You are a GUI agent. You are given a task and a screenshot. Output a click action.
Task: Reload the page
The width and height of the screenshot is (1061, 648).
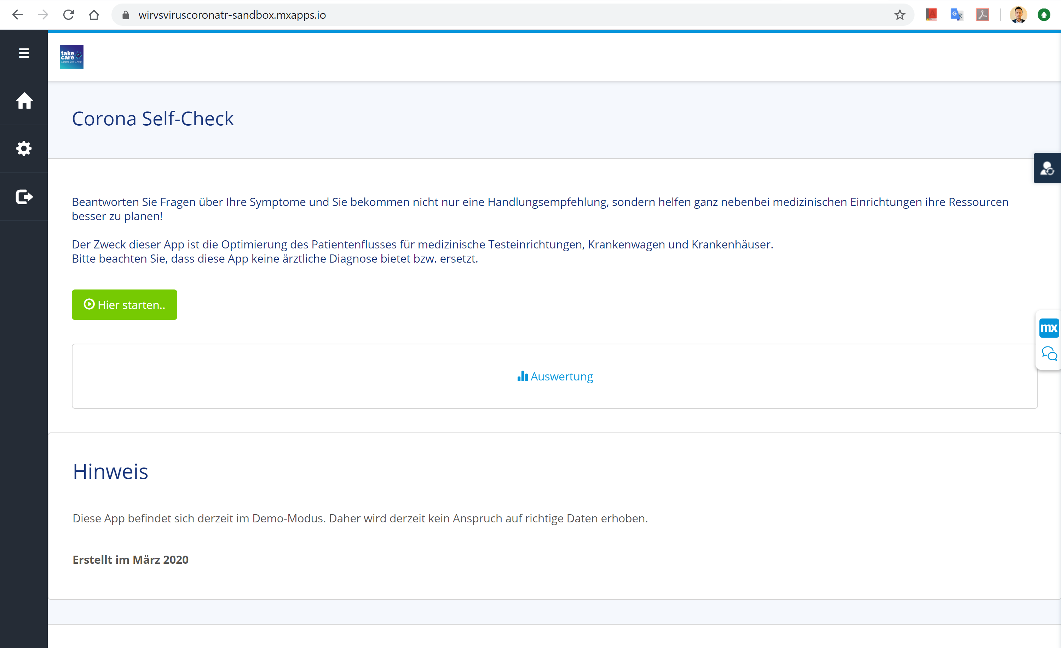pos(69,15)
